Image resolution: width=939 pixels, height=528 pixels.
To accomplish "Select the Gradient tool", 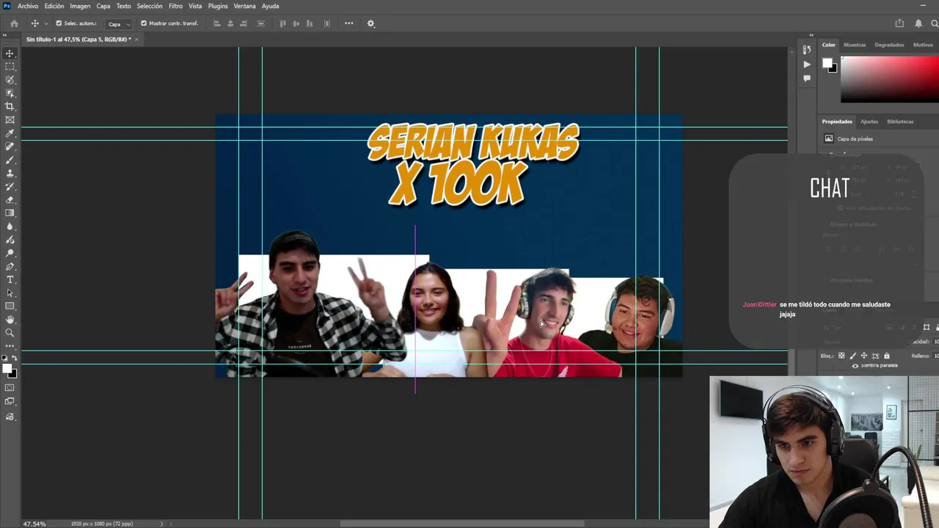I will [x=10, y=213].
